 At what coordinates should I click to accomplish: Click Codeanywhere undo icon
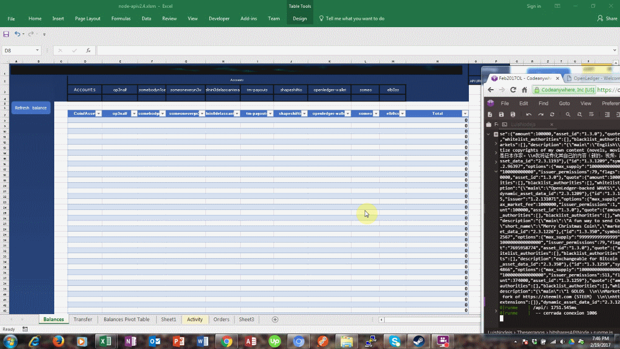(529, 114)
